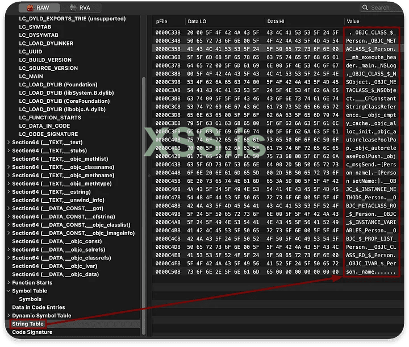Select LC_LOAD_DYLIB (Foundation) entry
This screenshot has height=347, width=409.
coord(58,85)
